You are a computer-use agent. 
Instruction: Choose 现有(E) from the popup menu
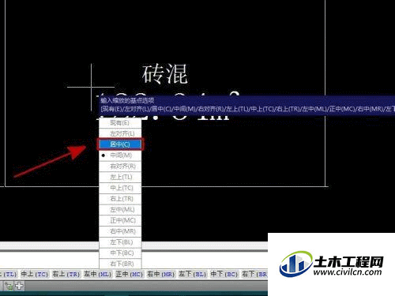point(120,122)
